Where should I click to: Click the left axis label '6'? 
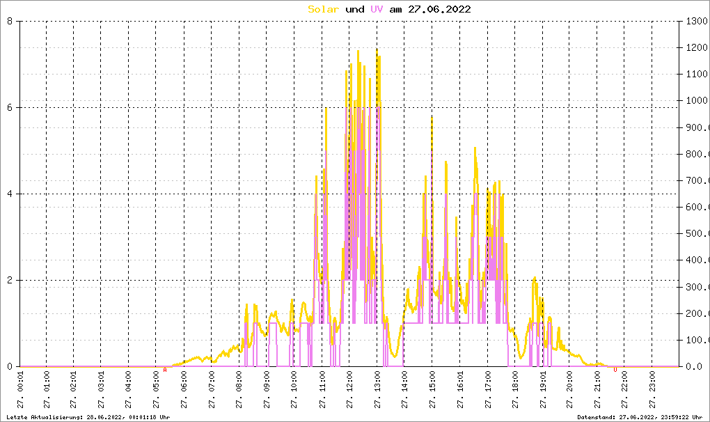point(10,107)
